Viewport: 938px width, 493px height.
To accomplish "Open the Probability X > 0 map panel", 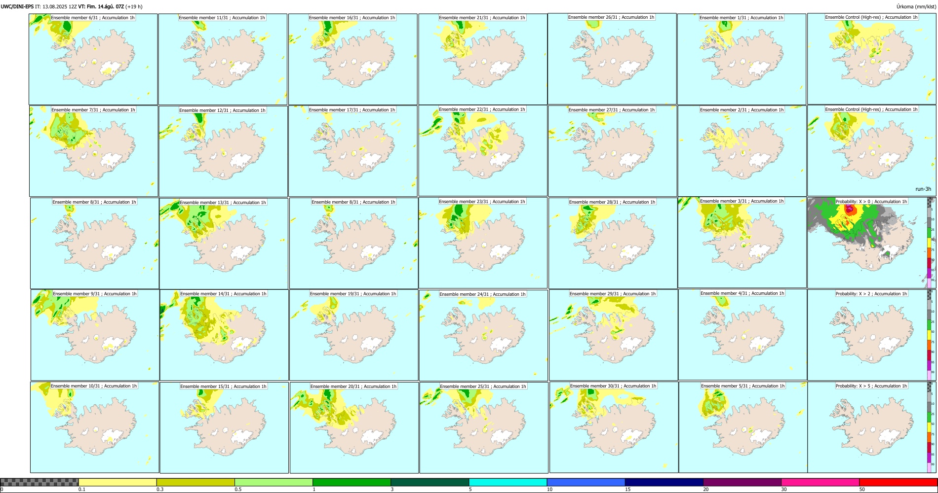I will (871, 243).
